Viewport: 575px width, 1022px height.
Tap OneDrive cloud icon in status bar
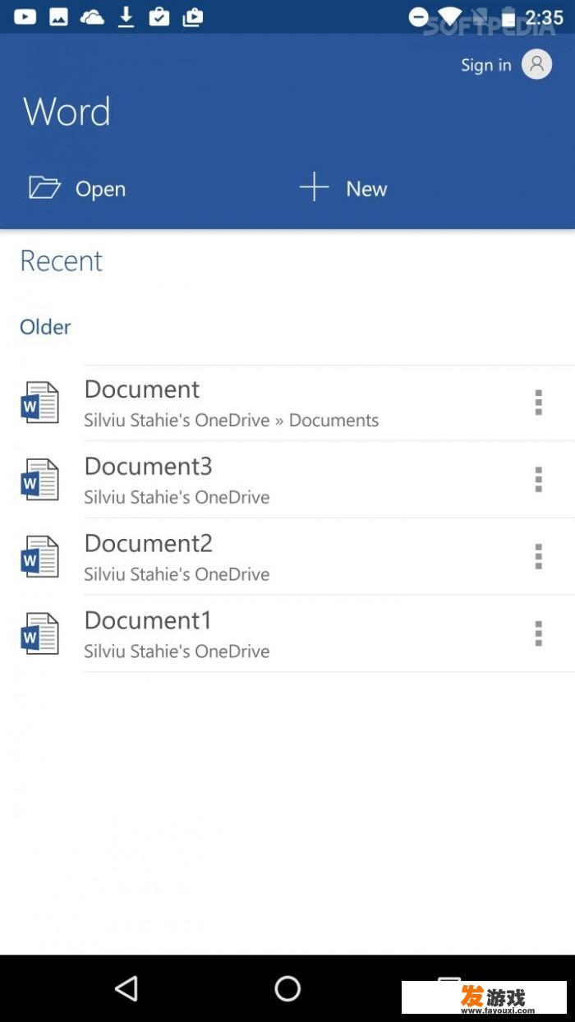point(92,16)
